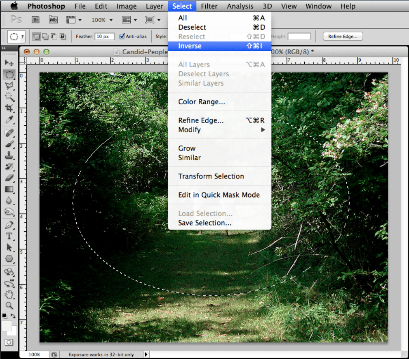Select the Horizontal Type tool
This screenshot has width=409, height=359.
[x=9, y=236]
